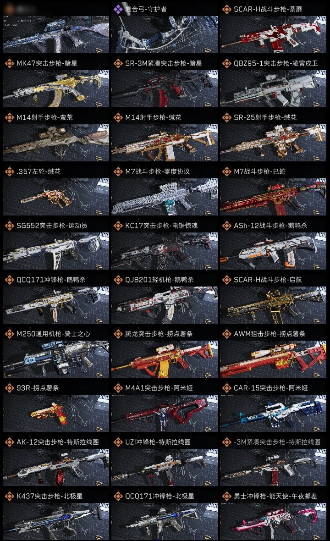Image resolution: width=330 pixels, height=541 pixels.
Task: Click the orange rarity icon beside MK47突击步枪-暗星
Action: coord(9,63)
